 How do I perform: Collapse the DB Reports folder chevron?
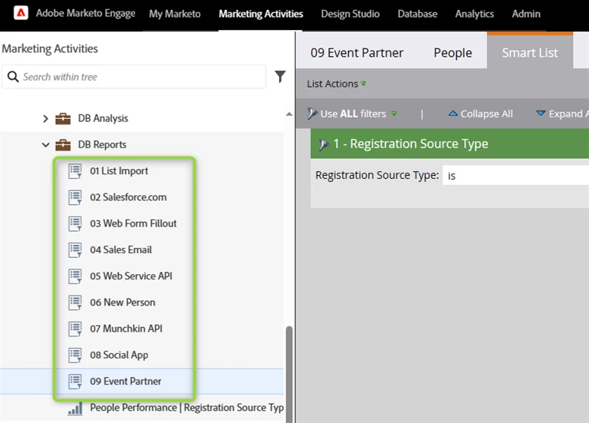coord(45,145)
